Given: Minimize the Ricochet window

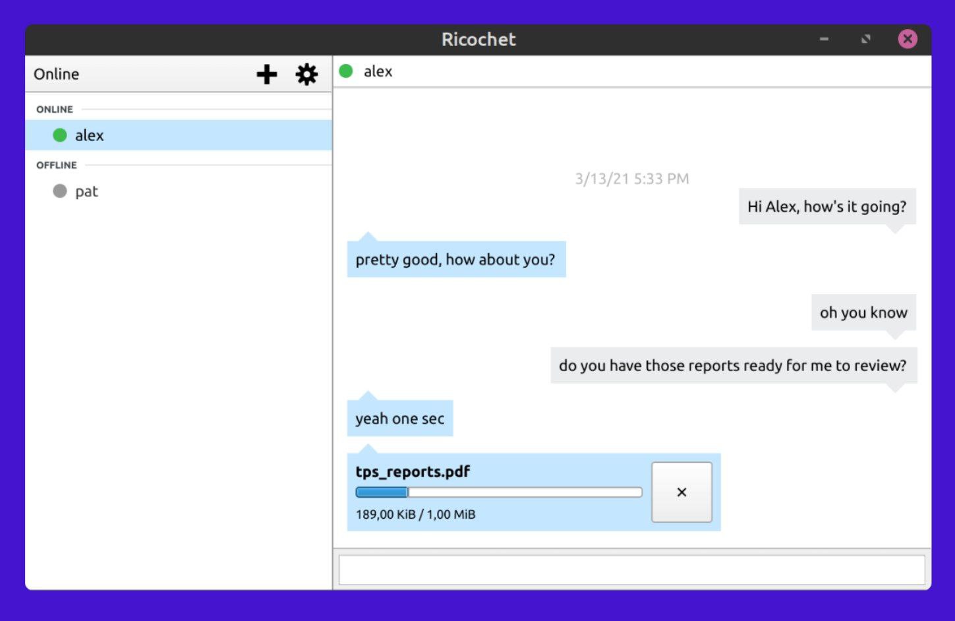Looking at the screenshot, I should pyautogui.click(x=824, y=39).
